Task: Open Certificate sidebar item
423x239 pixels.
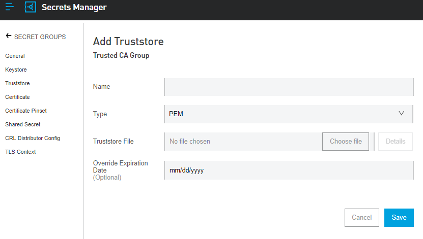Action: click(17, 97)
